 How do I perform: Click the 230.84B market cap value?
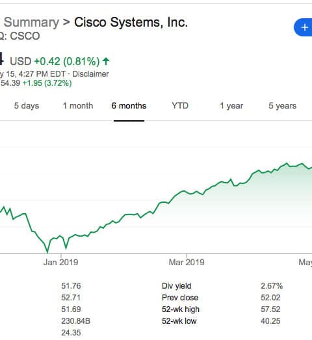75,321
